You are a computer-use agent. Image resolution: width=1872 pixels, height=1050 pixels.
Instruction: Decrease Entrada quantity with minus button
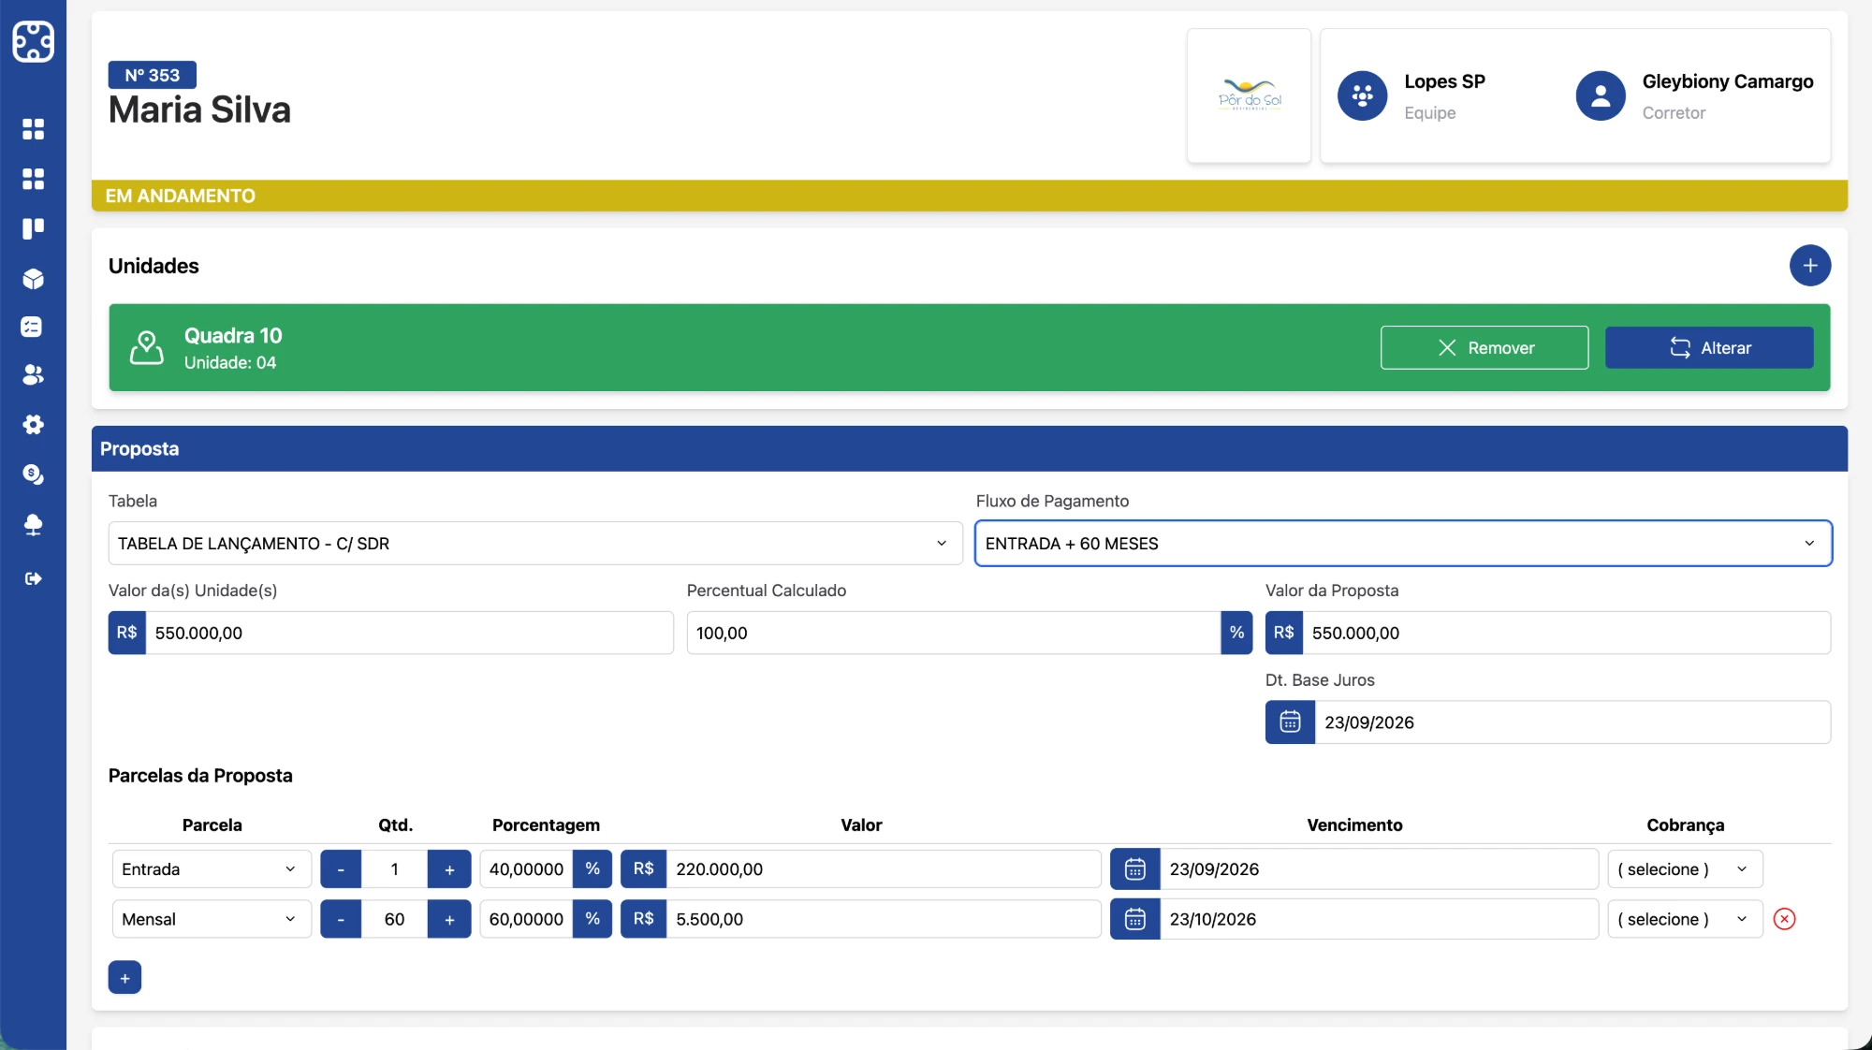coord(341,869)
